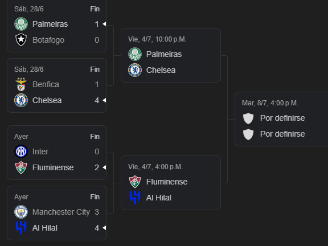Screen dimensions: 328x246
Task: Click the Chelsea badge in Benfica–Chelsea match
Action: point(21,100)
